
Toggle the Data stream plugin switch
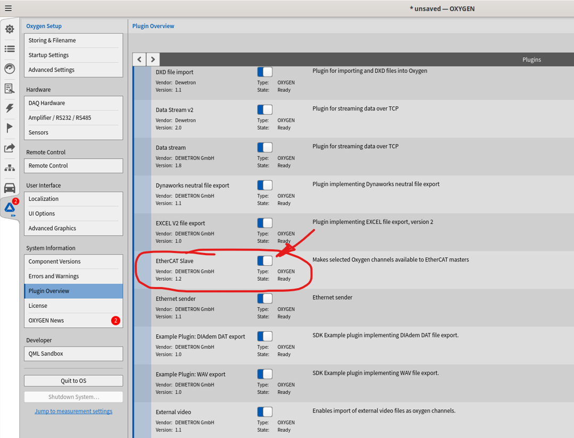tap(265, 147)
